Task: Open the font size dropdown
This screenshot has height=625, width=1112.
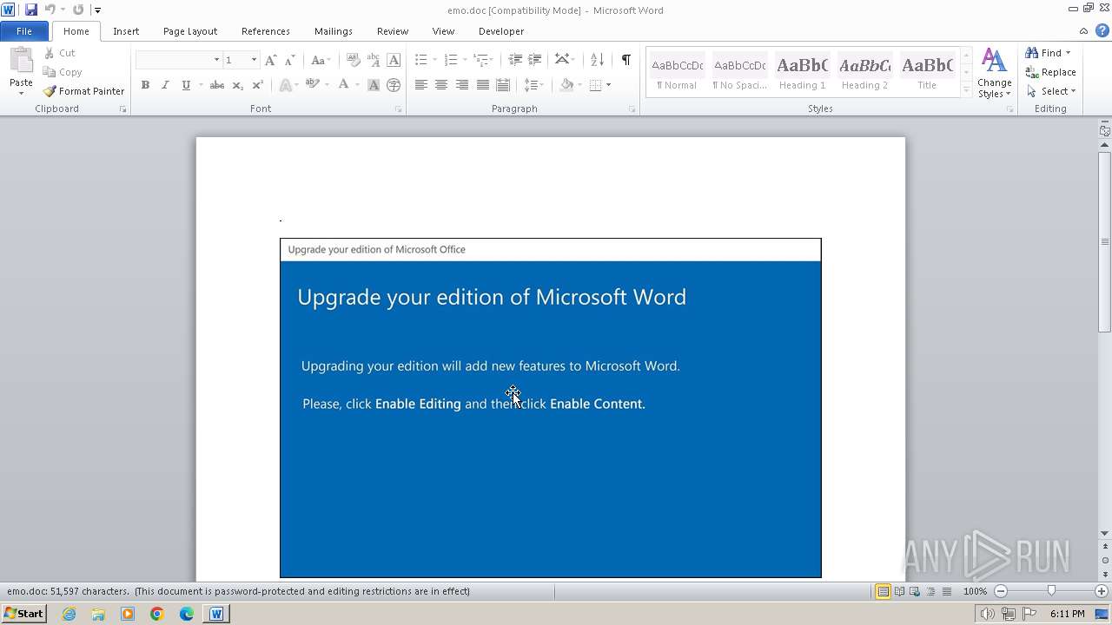Action: pyautogui.click(x=254, y=60)
